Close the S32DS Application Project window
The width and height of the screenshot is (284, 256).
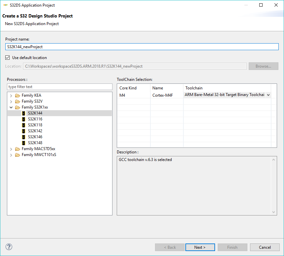pos(276,5)
